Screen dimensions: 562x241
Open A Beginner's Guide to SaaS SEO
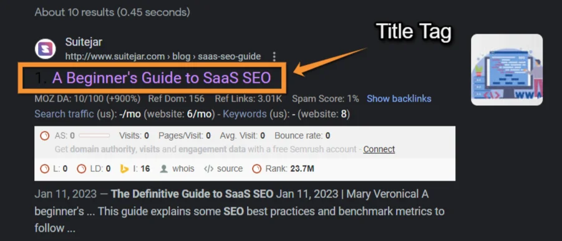click(162, 78)
